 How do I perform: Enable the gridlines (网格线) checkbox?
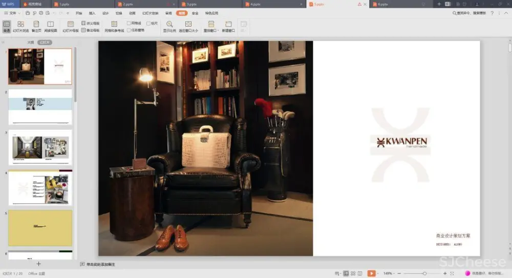coord(129,23)
